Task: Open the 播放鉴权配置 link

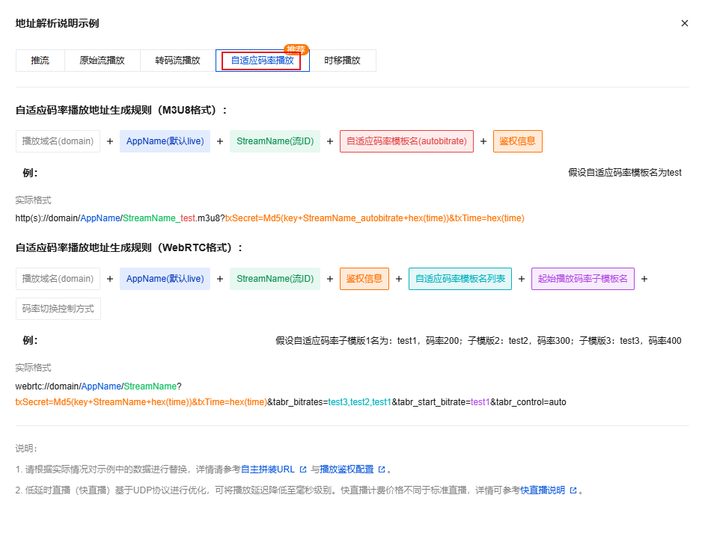Action: (x=347, y=469)
